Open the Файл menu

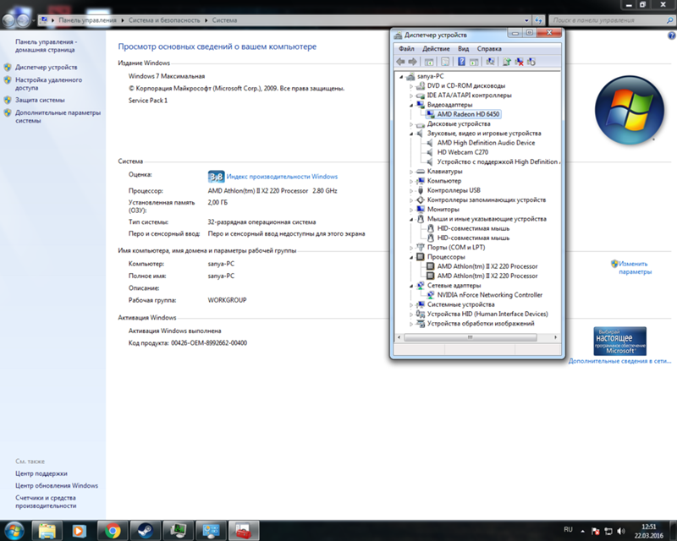point(406,49)
